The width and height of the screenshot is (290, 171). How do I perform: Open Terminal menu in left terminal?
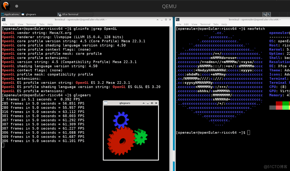pos(32,24)
